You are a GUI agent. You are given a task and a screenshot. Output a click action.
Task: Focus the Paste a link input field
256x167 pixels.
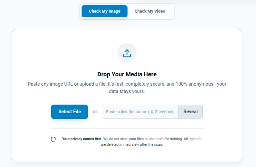click(140, 112)
